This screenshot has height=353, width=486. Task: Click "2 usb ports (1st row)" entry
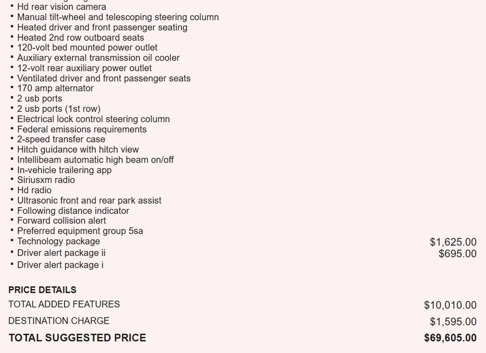(58, 109)
